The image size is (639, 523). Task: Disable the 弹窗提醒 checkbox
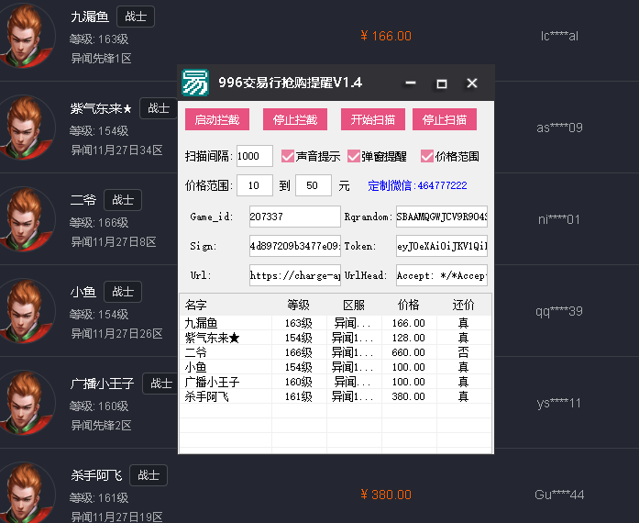[354, 156]
